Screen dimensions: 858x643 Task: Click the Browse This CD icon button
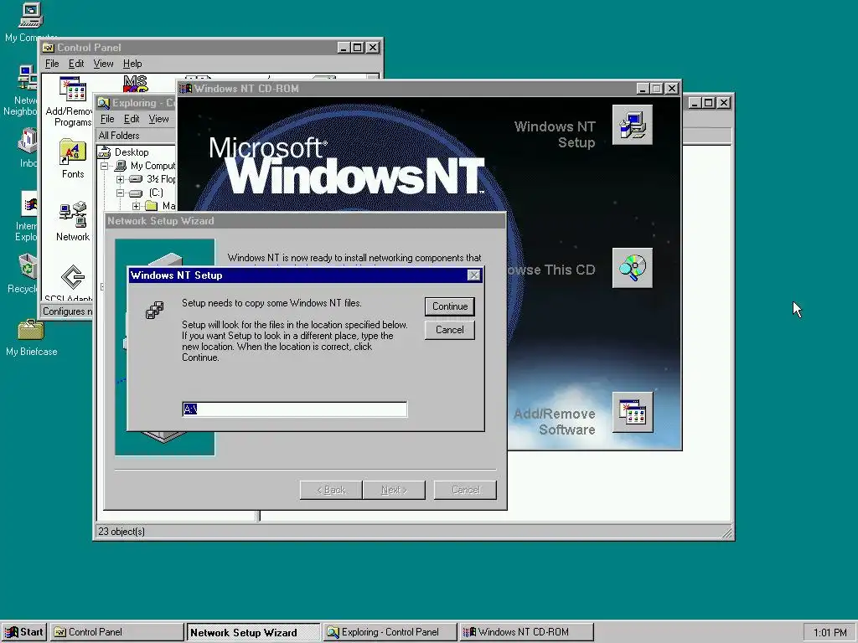point(632,268)
